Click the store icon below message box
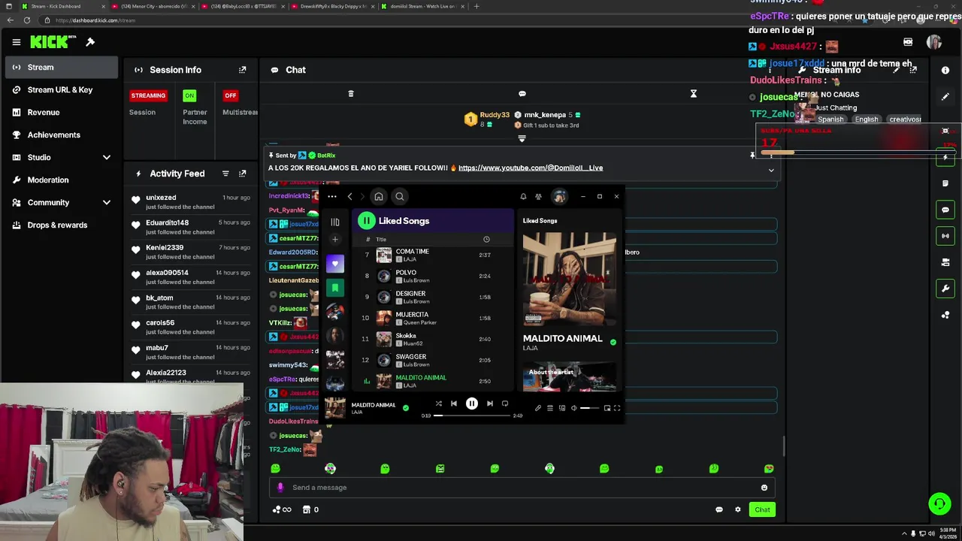Screen dimensions: 962x541 pos(306,509)
